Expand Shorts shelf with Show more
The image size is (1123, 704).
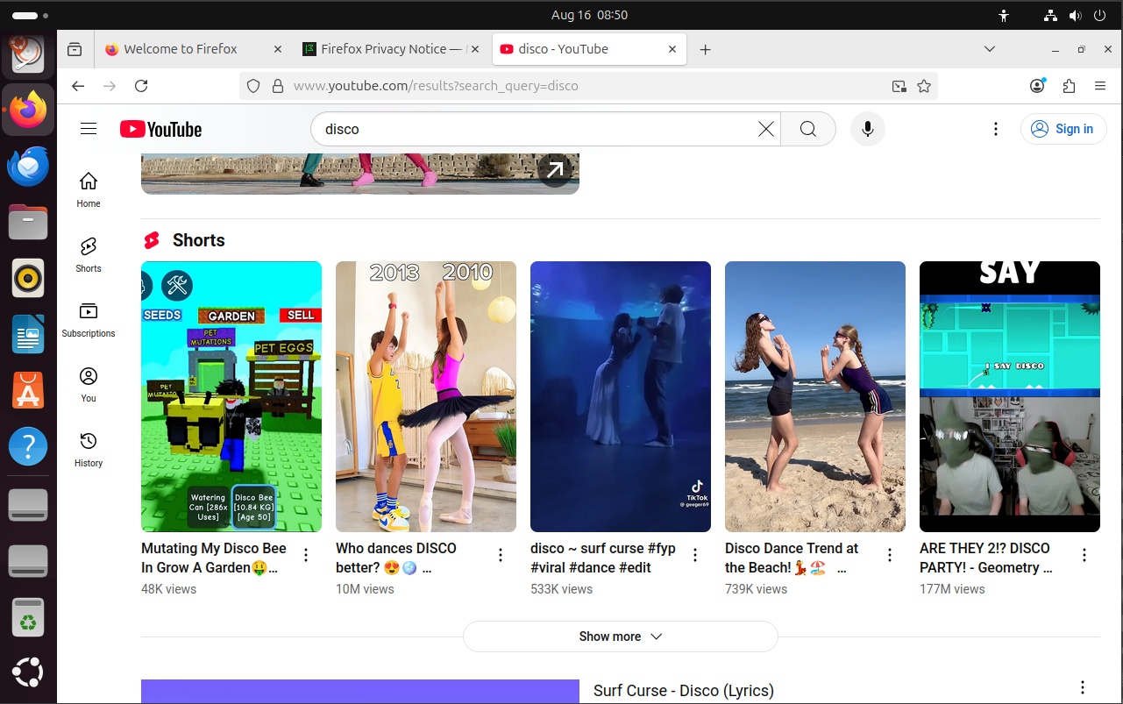pos(620,636)
